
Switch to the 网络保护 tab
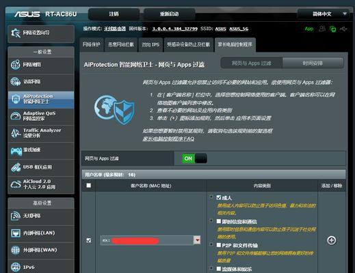pos(92,44)
